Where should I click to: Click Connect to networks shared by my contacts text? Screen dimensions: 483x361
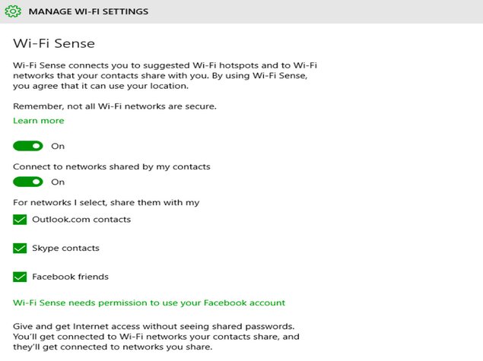pyautogui.click(x=112, y=166)
